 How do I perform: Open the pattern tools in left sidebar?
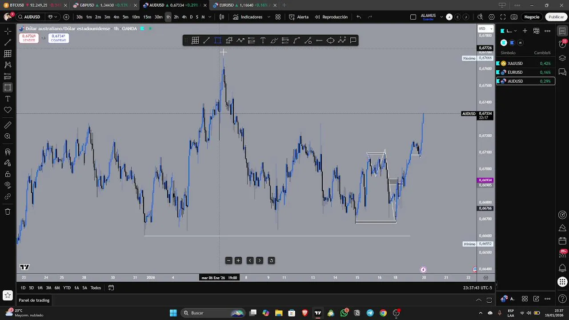8,65
